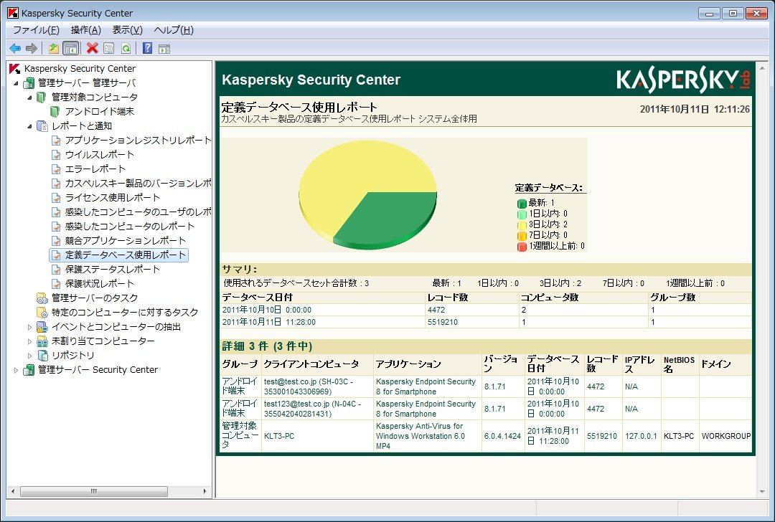The image size is (775, 522).
Task: Click the ウイルスレポート report icon
Action: pyautogui.click(x=57, y=155)
